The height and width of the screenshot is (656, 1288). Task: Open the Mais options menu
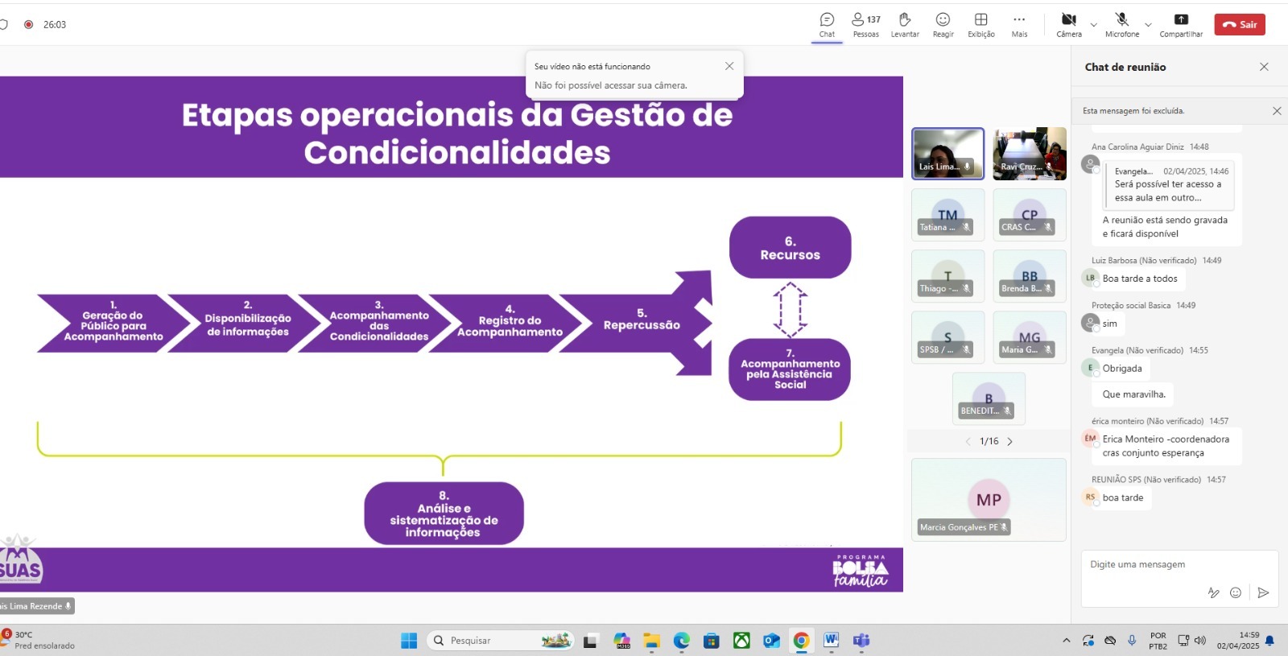[1019, 24]
